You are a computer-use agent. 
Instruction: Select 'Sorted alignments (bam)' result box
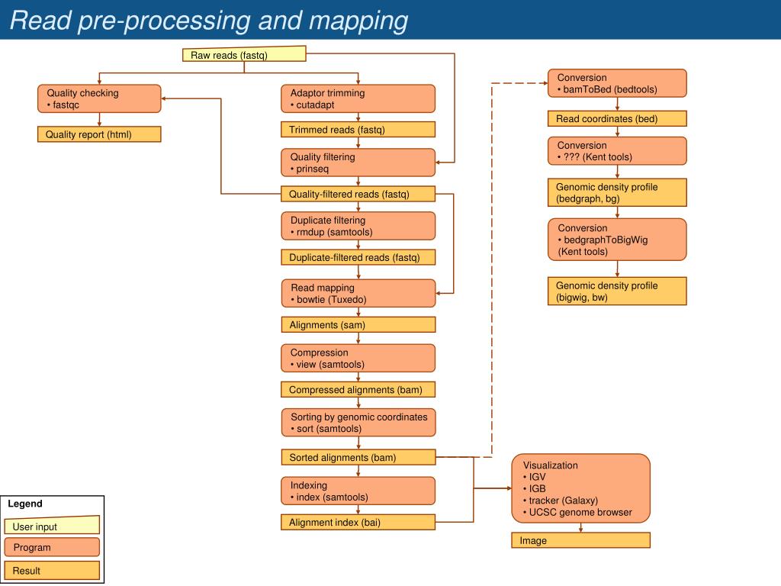tap(358, 458)
